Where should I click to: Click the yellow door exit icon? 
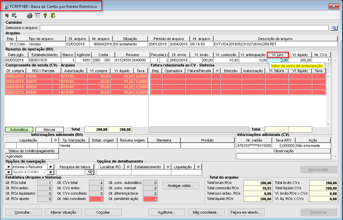click(x=53, y=15)
